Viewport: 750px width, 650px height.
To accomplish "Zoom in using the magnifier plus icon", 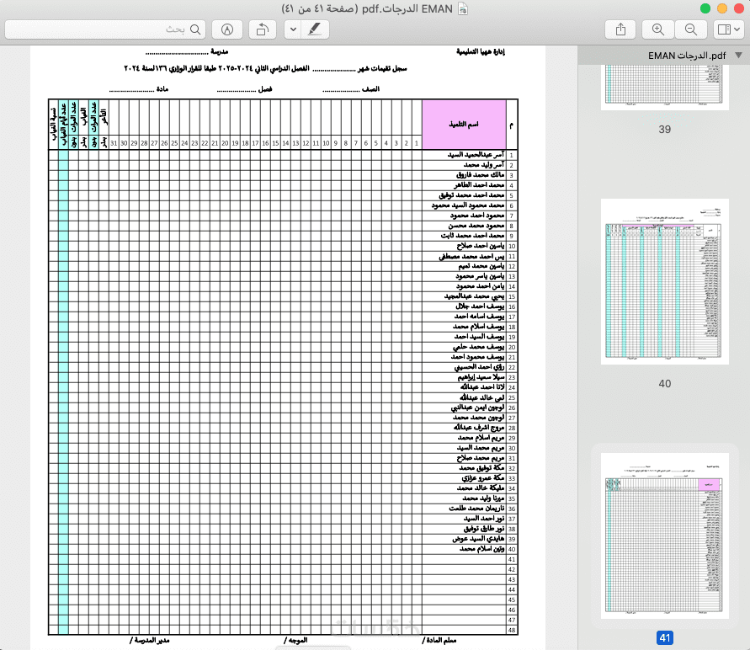I will coord(658,29).
